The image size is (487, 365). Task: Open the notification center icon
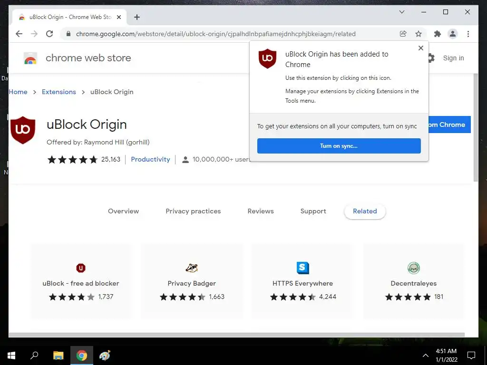471,355
